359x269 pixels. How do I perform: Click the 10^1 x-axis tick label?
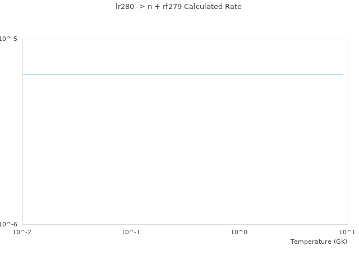point(347,232)
